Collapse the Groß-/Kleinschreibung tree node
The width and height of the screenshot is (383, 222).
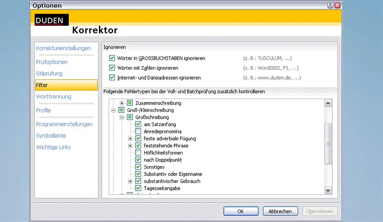pyautogui.click(x=113, y=110)
